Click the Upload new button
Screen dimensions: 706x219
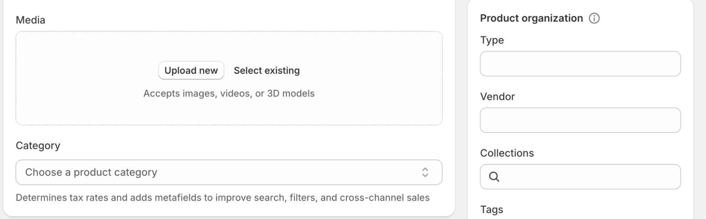click(x=191, y=71)
